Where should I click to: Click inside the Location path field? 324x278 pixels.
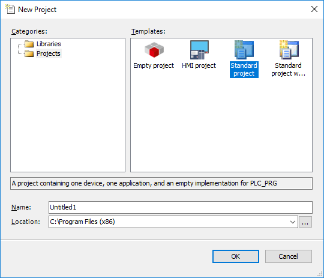coord(168,222)
